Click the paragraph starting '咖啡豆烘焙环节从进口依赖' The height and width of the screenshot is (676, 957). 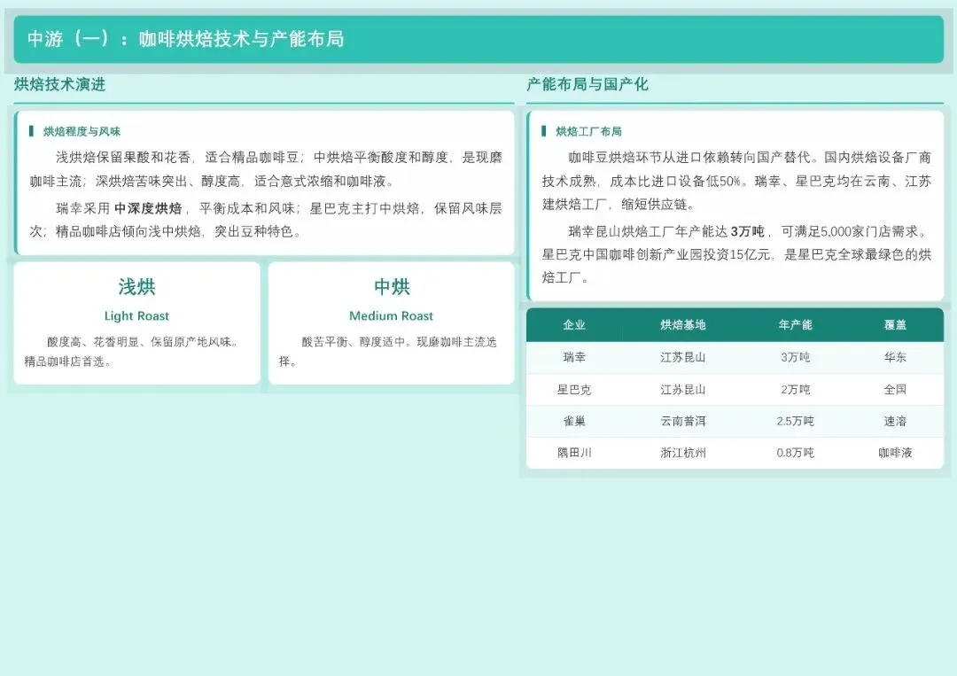736,182
